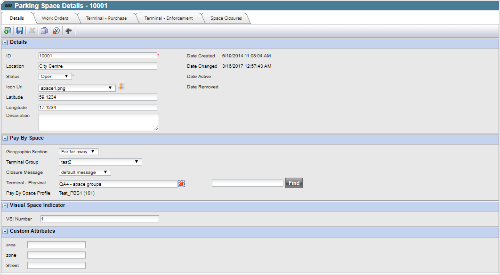Click the blue floppy disk save icon
Image resolution: width=500 pixels, height=275 pixels.
(20, 31)
